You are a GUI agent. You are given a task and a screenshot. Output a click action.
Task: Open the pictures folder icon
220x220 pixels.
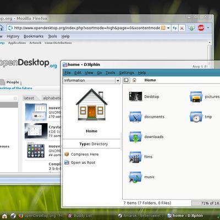pyautogui.click(x=196, y=97)
